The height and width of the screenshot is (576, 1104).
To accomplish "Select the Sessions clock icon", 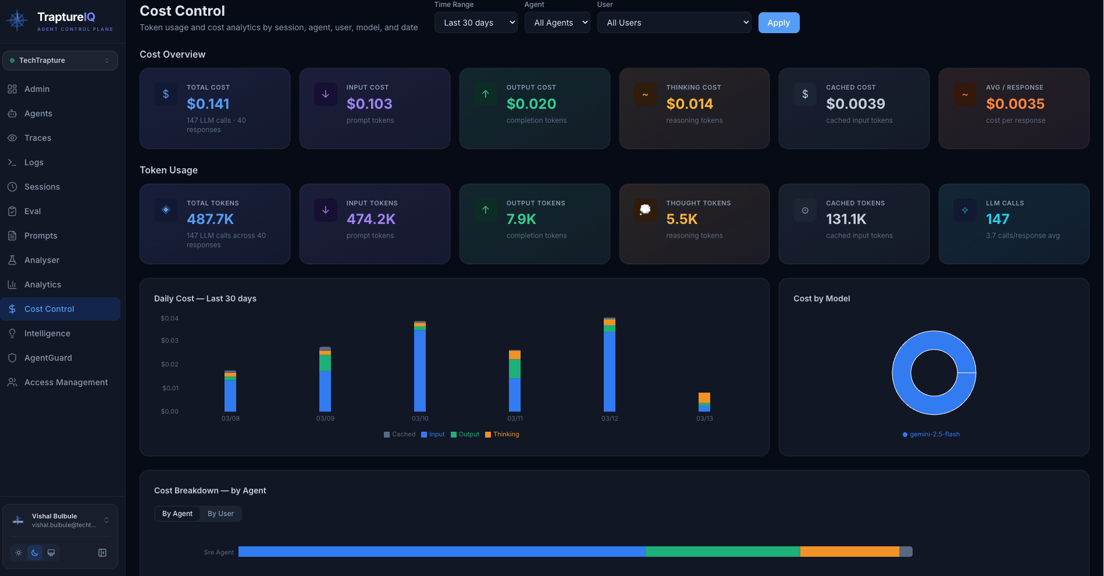I will pyautogui.click(x=12, y=187).
